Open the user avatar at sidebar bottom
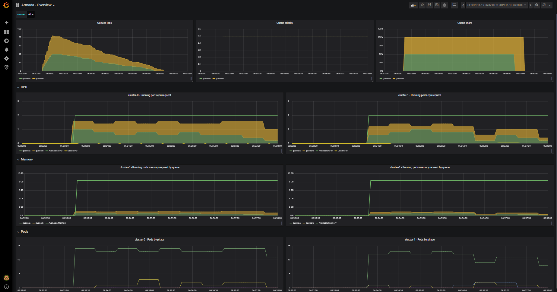 tap(6, 278)
